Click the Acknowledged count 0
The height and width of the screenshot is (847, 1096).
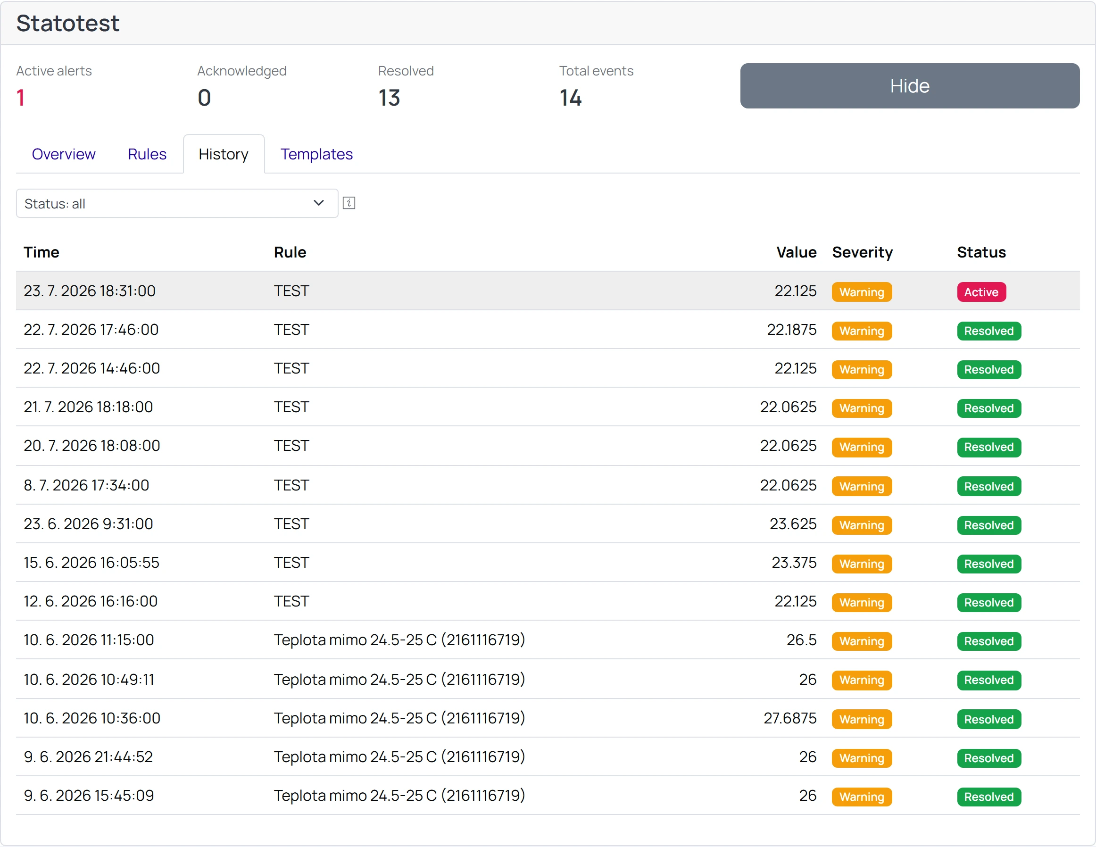(204, 97)
